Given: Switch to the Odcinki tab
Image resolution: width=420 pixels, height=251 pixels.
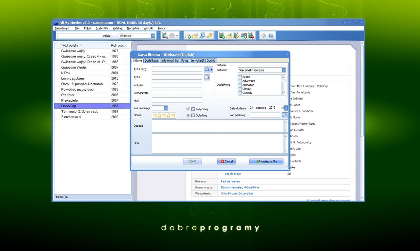Looking at the screenshot, I should point(211,60).
